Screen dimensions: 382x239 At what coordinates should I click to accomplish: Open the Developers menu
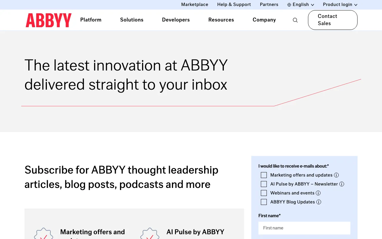(x=176, y=20)
